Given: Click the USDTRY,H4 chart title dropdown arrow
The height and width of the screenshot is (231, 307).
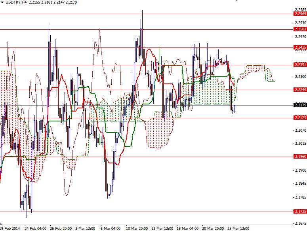Looking at the screenshot, I should click(x=2, y=2).
